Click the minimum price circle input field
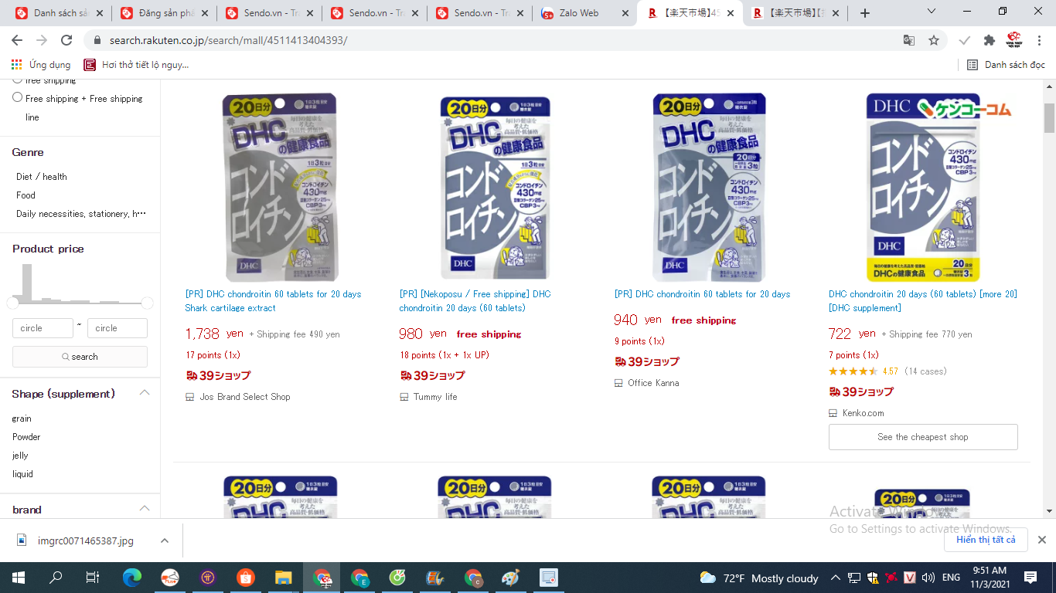 (43, 328)
